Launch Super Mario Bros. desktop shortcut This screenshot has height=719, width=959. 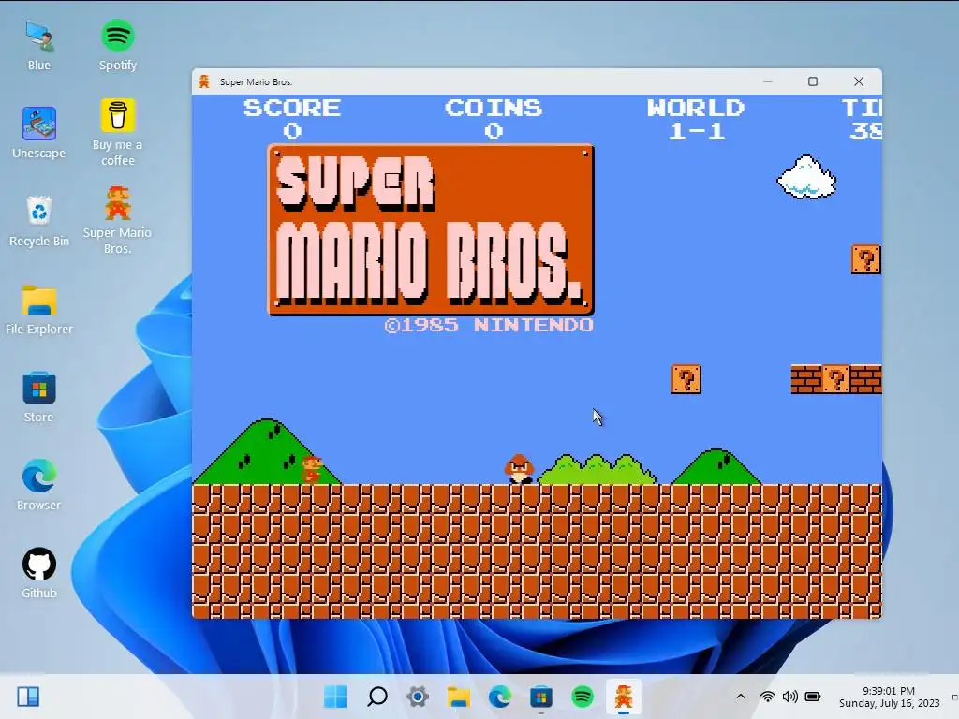(x=117, y=221)
